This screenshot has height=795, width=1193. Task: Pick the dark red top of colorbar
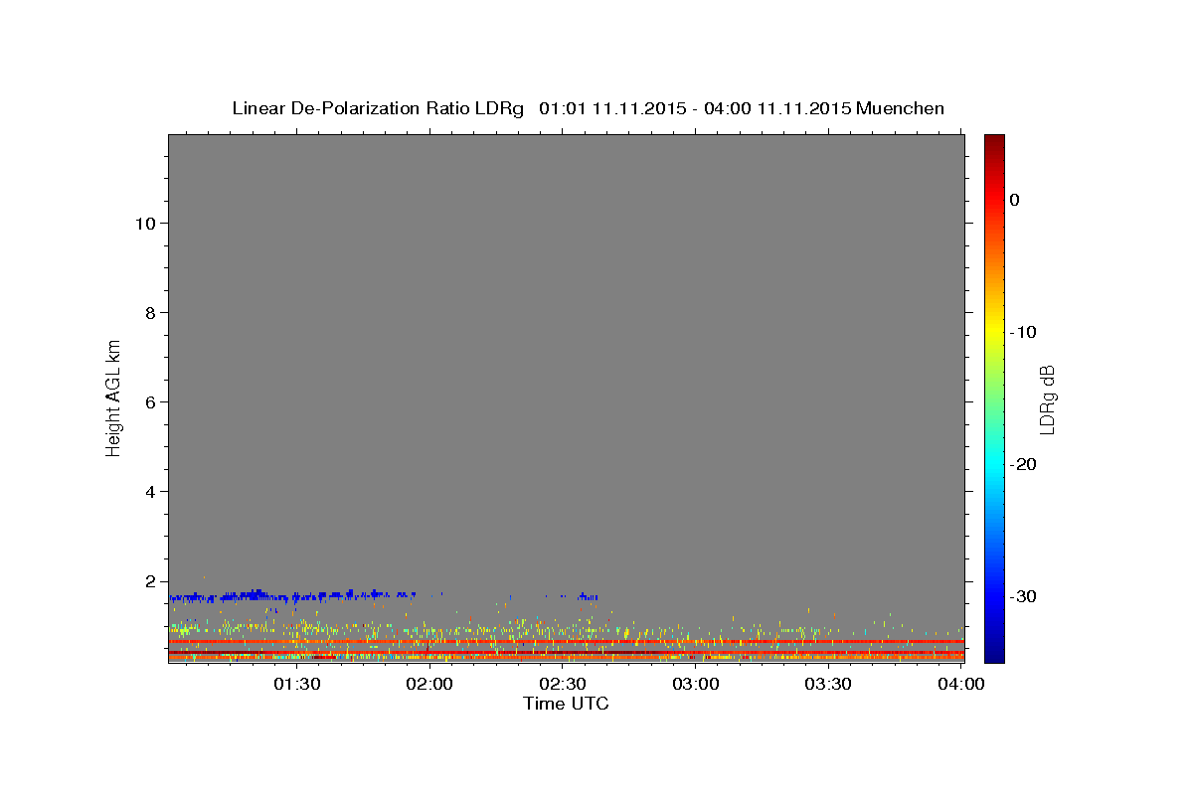tap(994, 141)
